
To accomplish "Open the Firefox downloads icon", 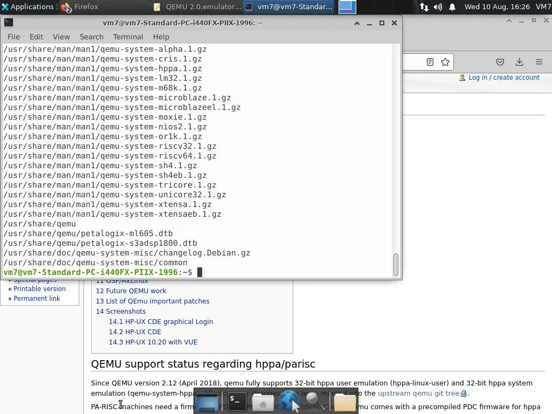I will 519,62.
